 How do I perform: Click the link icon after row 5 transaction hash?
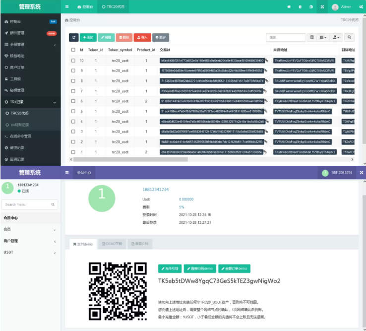tap(266, 112)
